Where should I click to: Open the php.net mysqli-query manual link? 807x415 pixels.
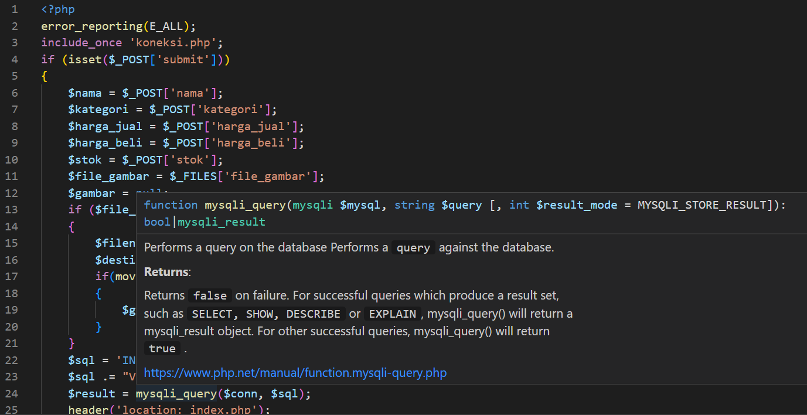tap(295, 373)
